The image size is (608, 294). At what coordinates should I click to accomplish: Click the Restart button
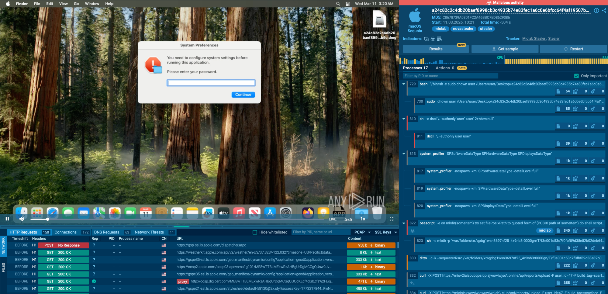(573, 49)
